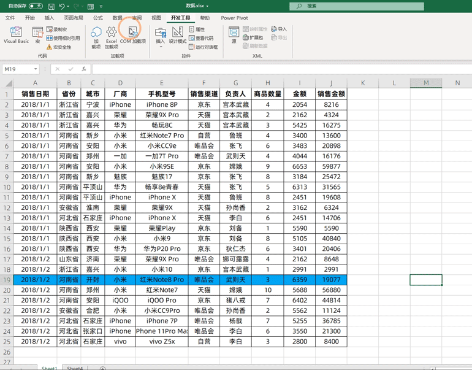Viewport: 472px width, 370px height.
Task: Click highlighted cell 红米Note8 Pro
Action: [162, 280]
